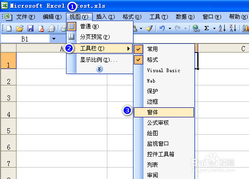Open the 文件(F) menu

pos(26,17)
